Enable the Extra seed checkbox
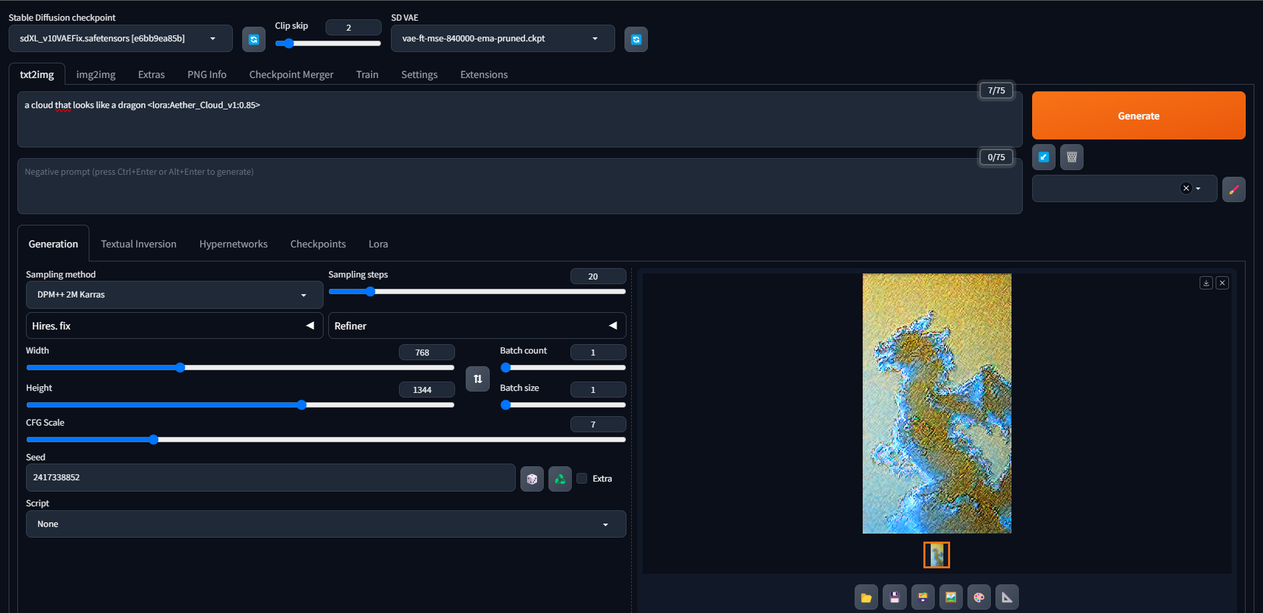 coord(582,478)
